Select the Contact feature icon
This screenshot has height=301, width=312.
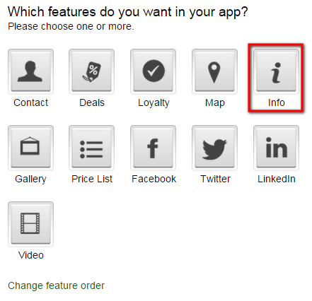click(x=30, y=71)
